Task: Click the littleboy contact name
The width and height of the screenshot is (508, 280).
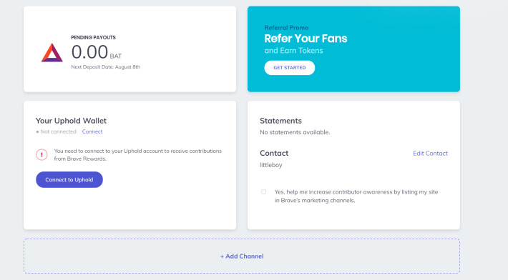Action: pos(271,165)
